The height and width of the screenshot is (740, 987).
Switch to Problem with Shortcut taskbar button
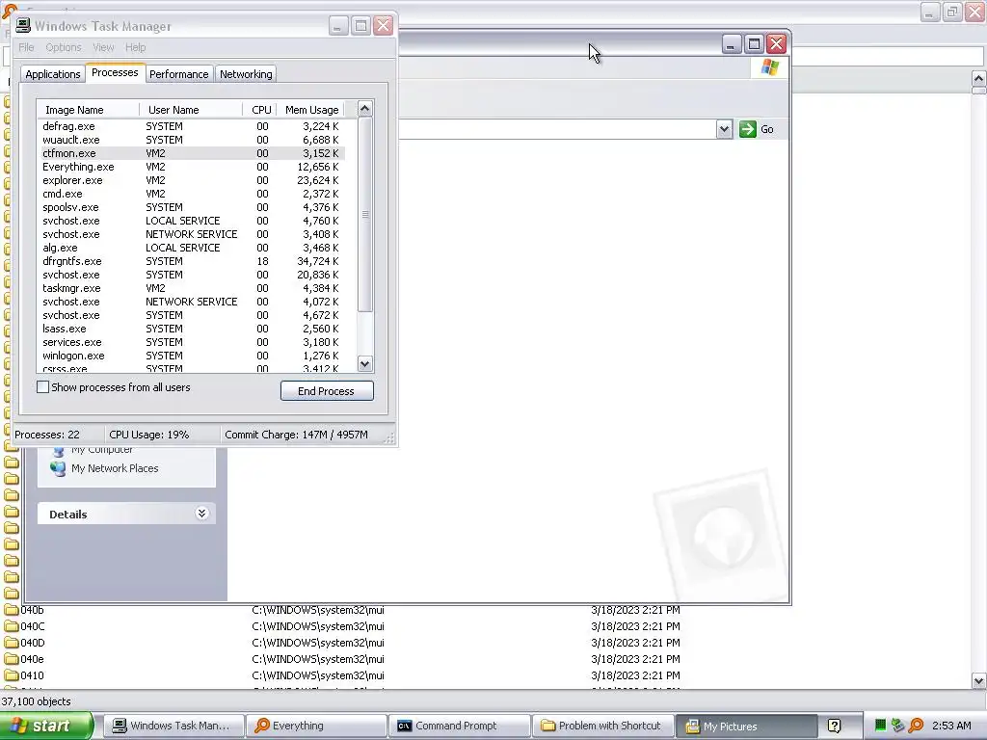601,726
